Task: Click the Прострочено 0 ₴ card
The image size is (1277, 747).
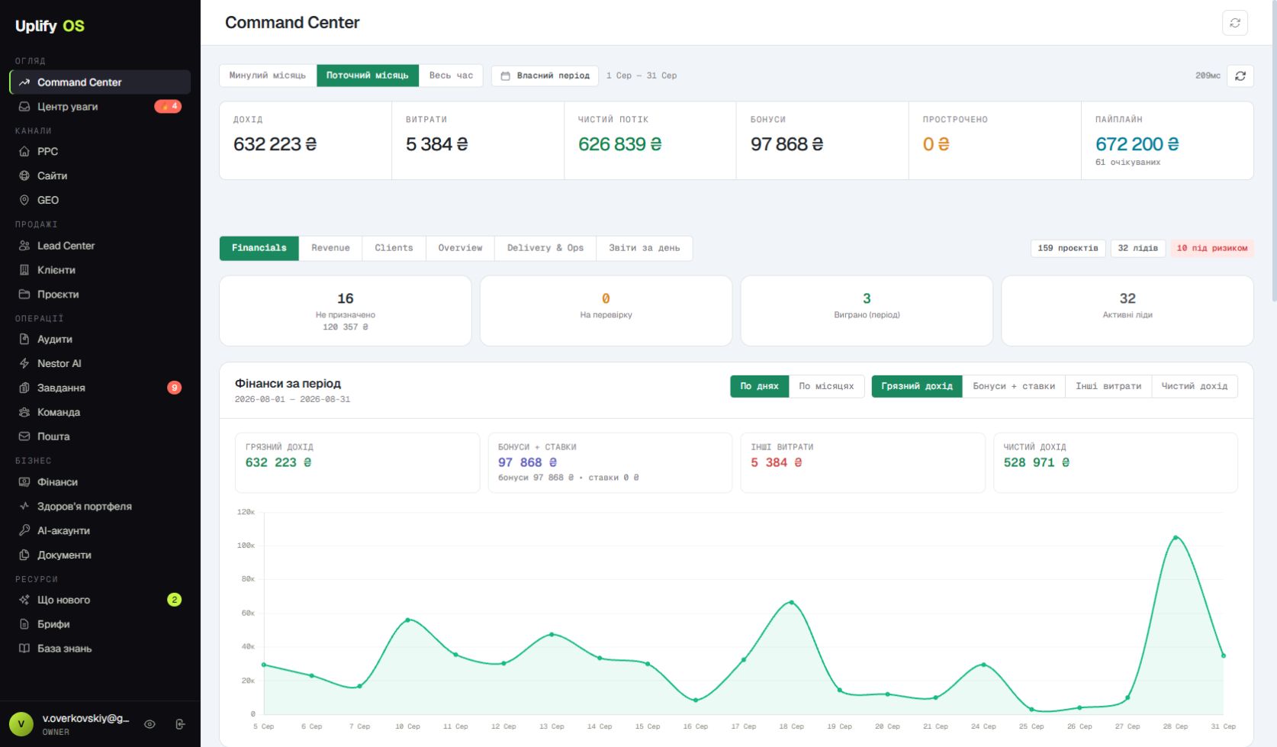Action: tap(995, 141)
